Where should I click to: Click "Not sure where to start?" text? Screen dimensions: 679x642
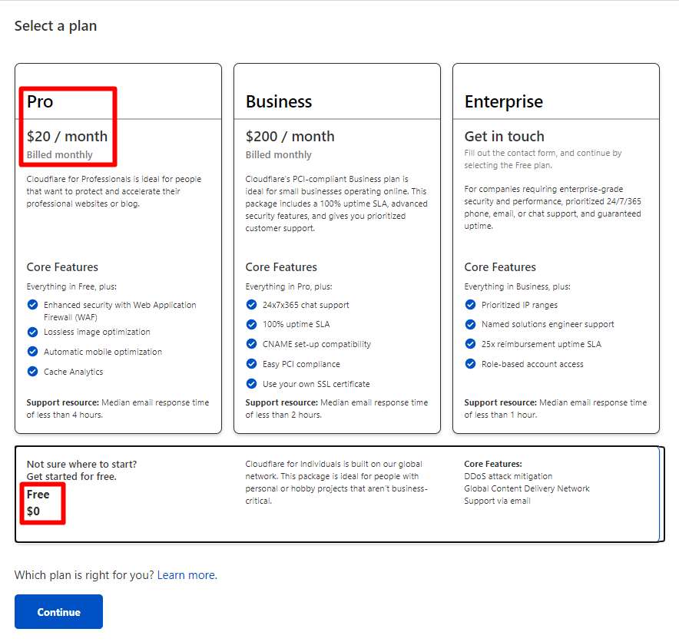(x=82, y=464)
